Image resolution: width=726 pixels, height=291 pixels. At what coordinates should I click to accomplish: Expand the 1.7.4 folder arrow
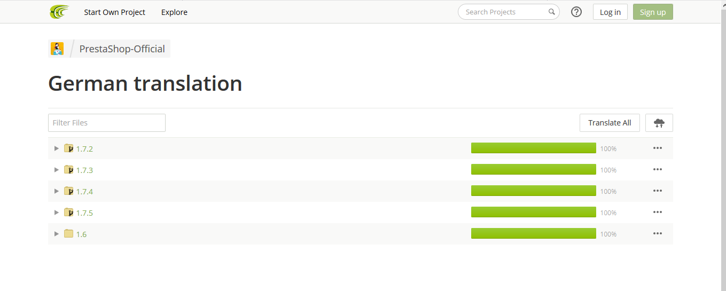(x=57, y=191)
